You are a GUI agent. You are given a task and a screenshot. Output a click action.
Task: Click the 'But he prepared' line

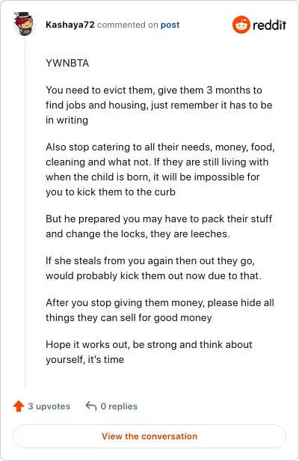[159, 219]
